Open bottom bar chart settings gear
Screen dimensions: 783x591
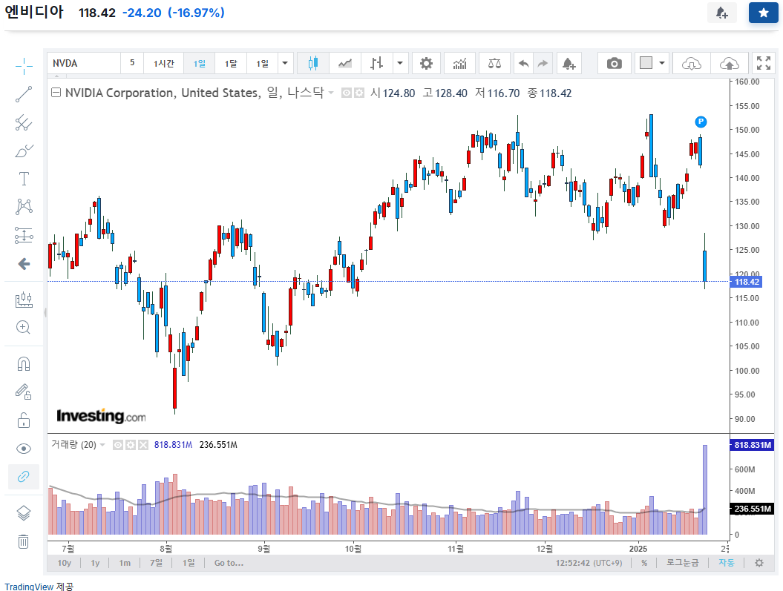759,563
